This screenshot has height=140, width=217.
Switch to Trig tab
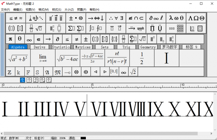point(126,47)
